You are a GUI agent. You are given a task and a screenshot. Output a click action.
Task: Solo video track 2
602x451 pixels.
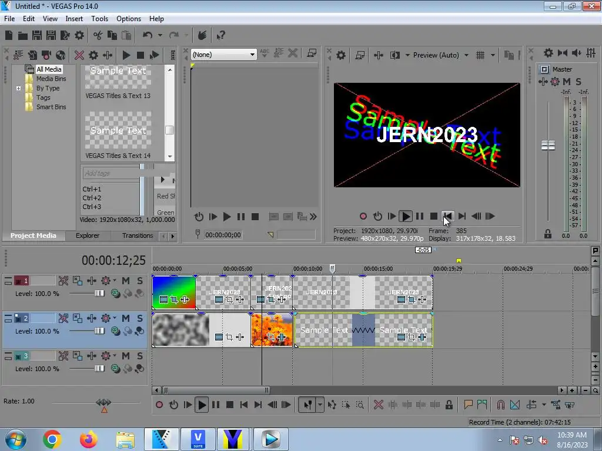tap(140, 318)
